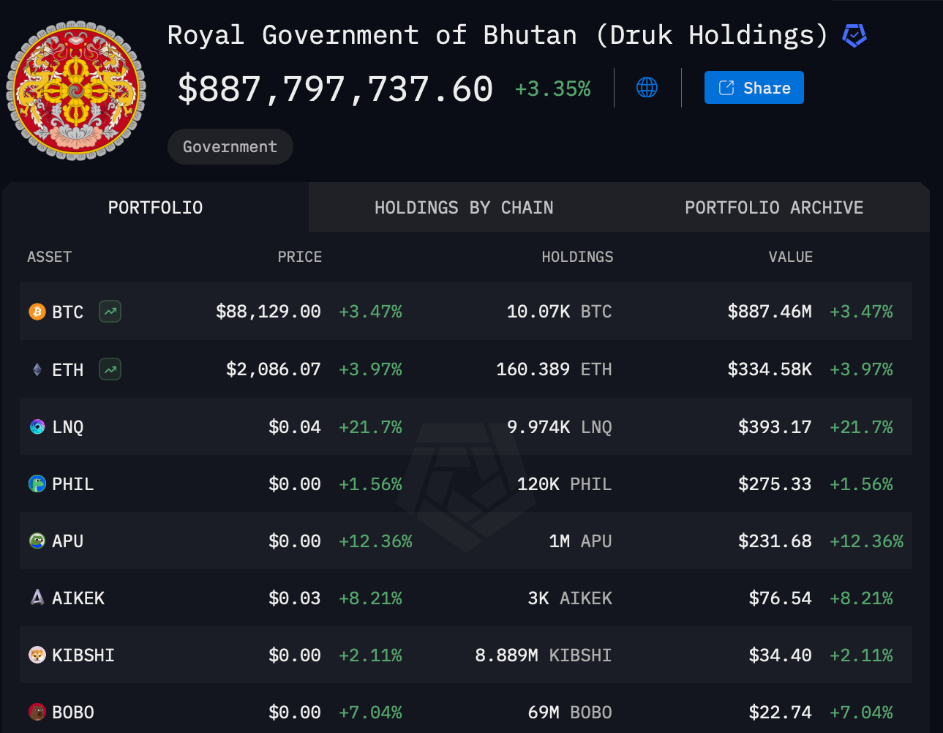Sort by the Holdings column header
Screen dimensions: 943x733
576,257
